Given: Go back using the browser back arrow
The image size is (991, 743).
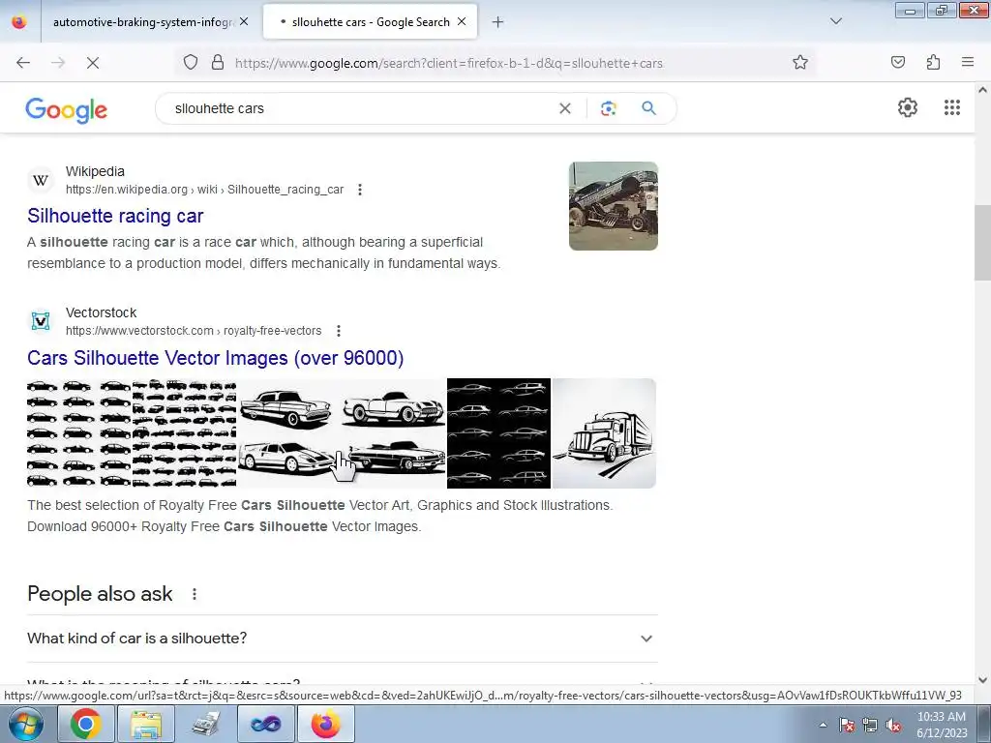Looking at the screenshot, I should (23, 63).
